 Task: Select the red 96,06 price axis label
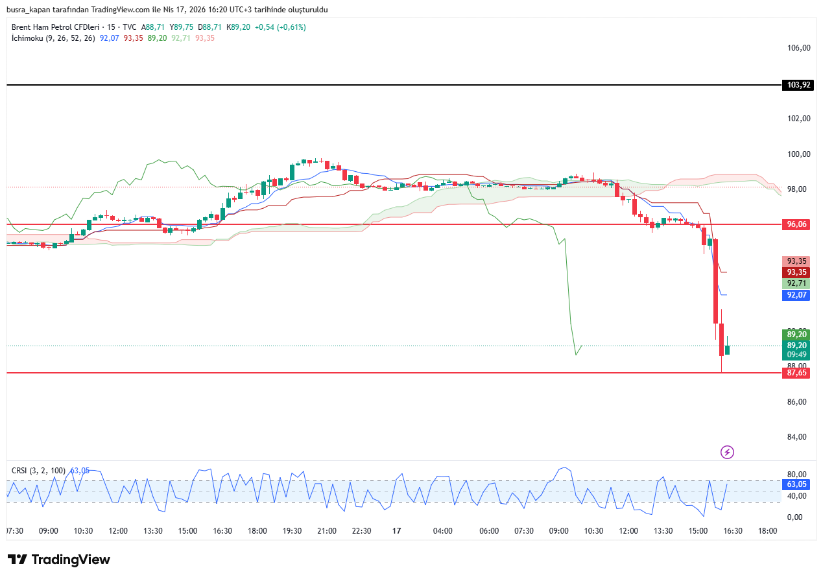coord(796,224)
